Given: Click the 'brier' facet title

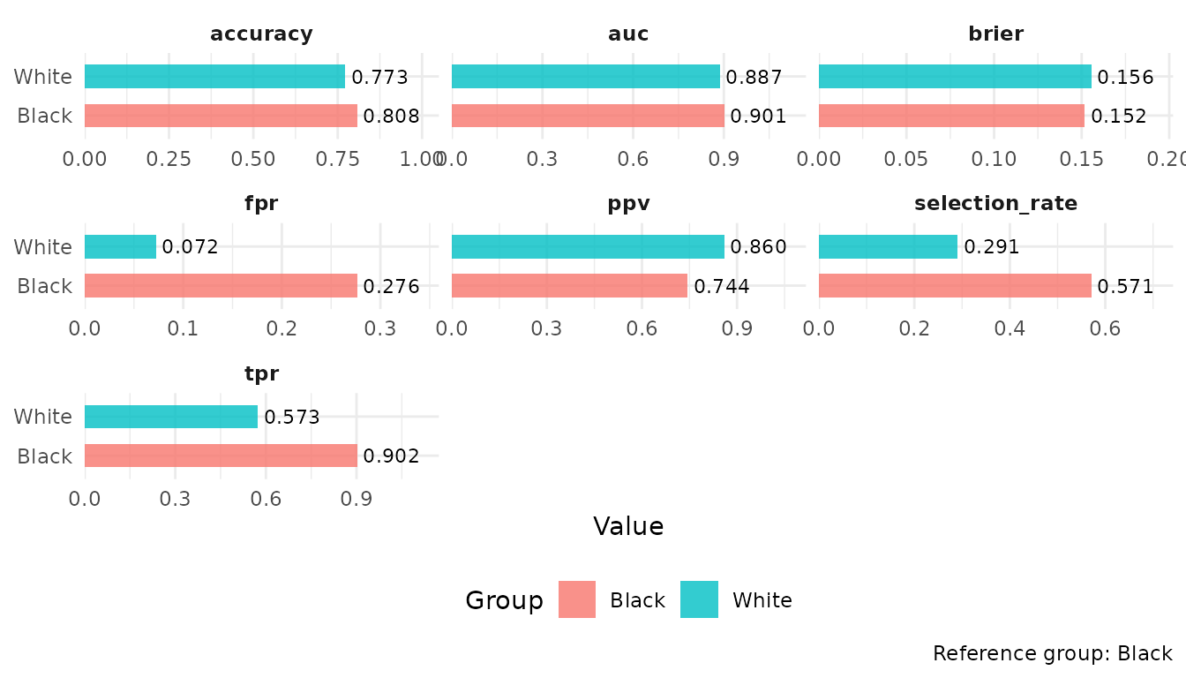Looking at the screenshot, I should pyautogui.click(x=995, y=34).
